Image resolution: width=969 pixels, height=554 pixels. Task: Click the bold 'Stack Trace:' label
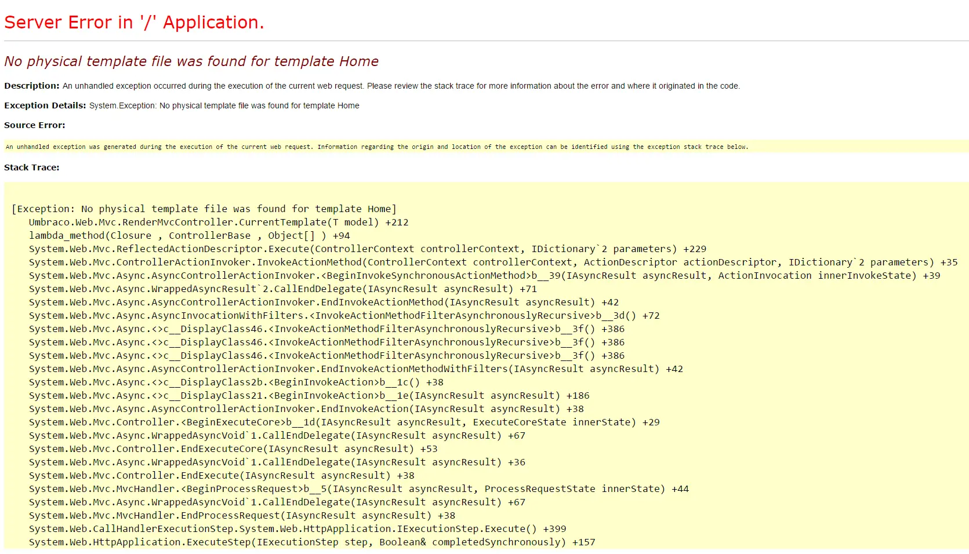click(32, 167)
